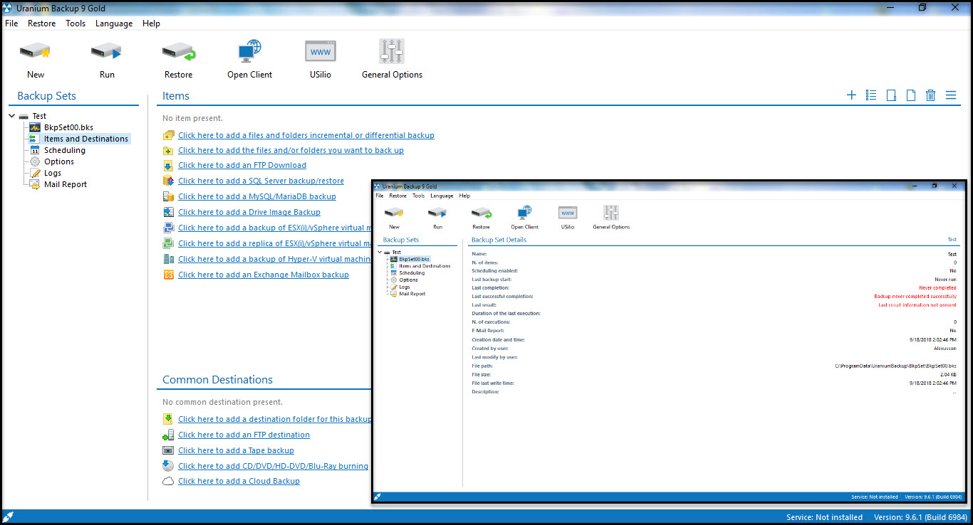This screenshot has height=525, width=973.
Task: Click the link to add an FTP destination
Action: point(244,435)
